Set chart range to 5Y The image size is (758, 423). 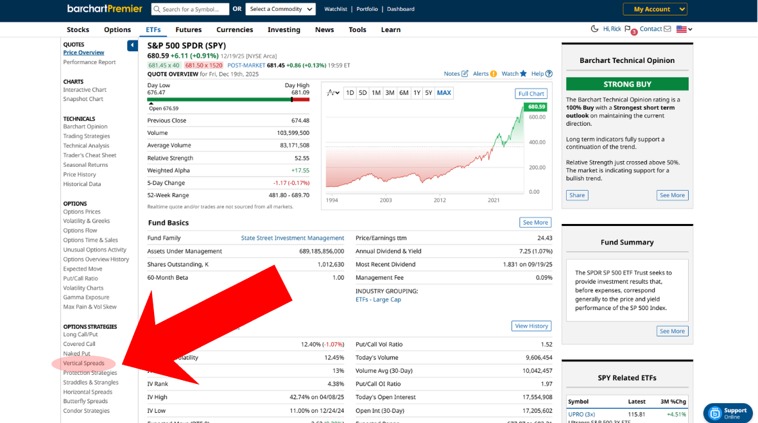pos(428,93)
